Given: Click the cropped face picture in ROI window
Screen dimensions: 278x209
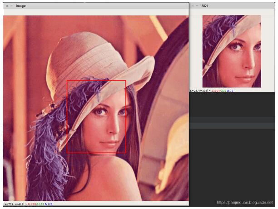Looking at the screenshot, I should point(232,51).
